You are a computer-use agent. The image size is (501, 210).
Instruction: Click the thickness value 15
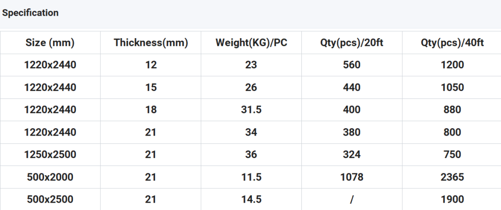click(x=151, y=87)
